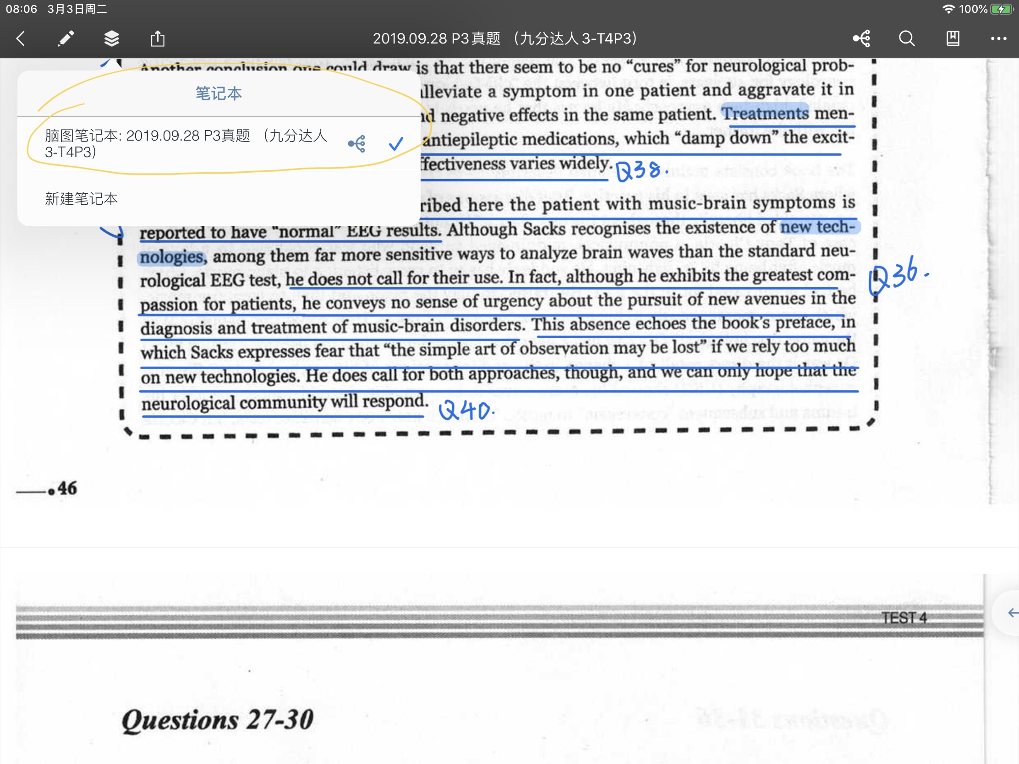1019x764 pixels.
Task: Select the highlighted phrase new tech-nologies
Action: (819, 227)
